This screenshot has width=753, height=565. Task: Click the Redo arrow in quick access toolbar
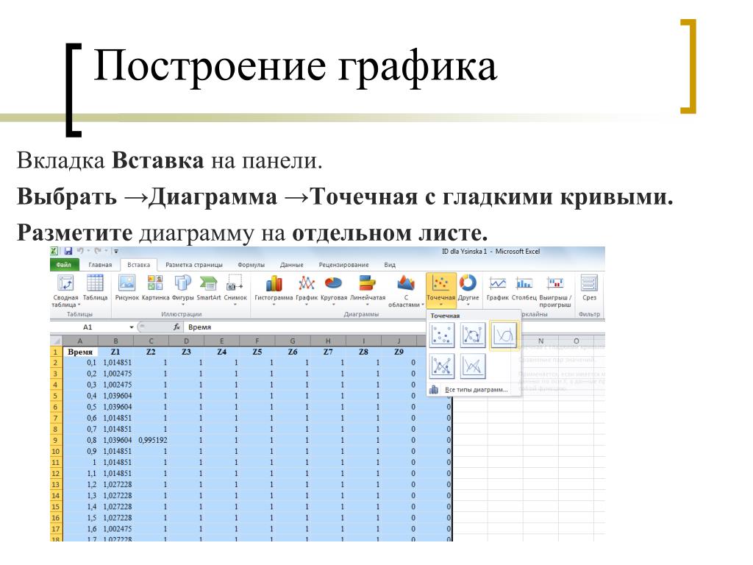98,251
